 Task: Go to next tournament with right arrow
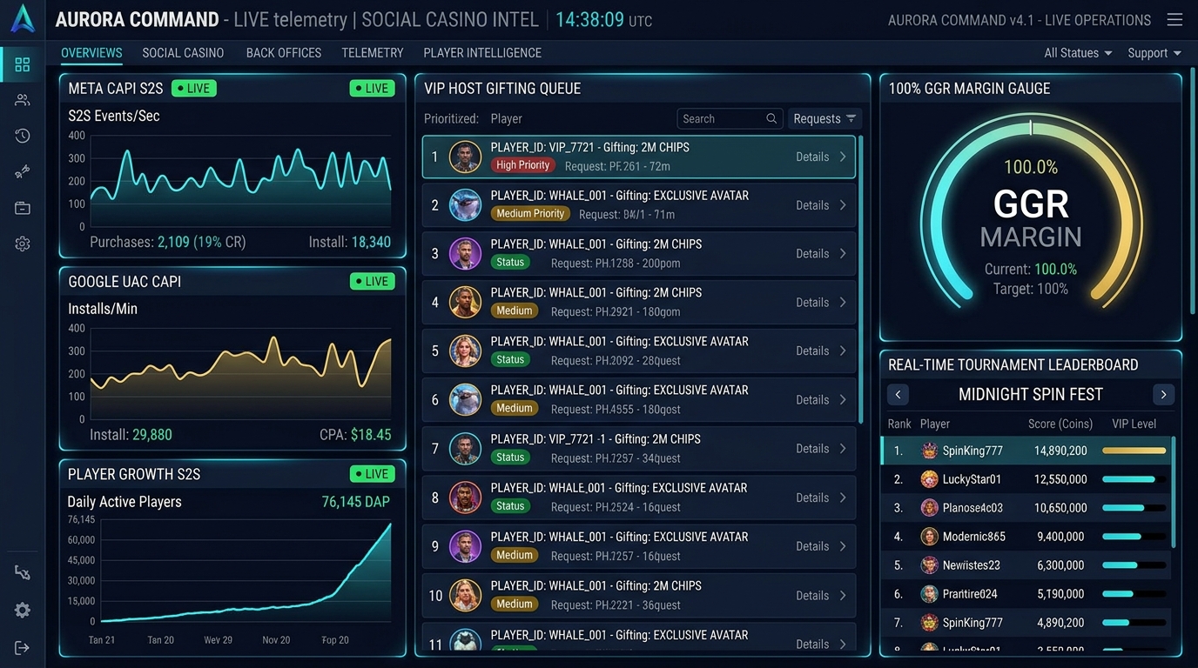tap(1163, 394)
